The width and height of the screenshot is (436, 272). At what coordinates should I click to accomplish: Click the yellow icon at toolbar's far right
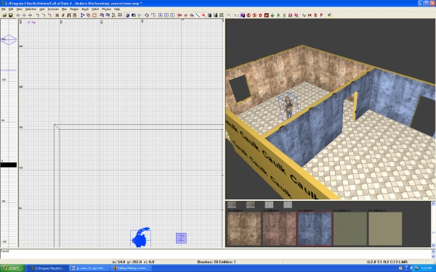coord(329,15)
